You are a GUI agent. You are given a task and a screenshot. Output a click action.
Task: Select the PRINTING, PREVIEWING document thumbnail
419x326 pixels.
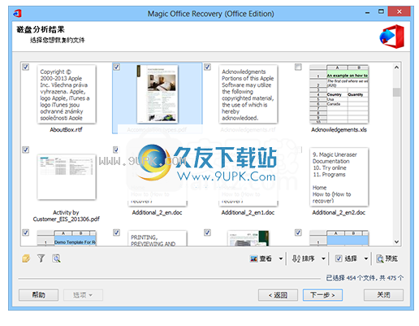tap(158, 238)
